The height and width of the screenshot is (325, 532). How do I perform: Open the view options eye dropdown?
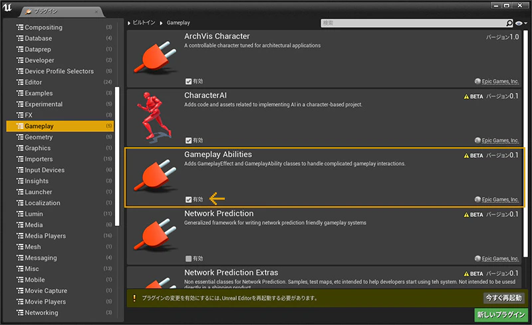point(521,23)
